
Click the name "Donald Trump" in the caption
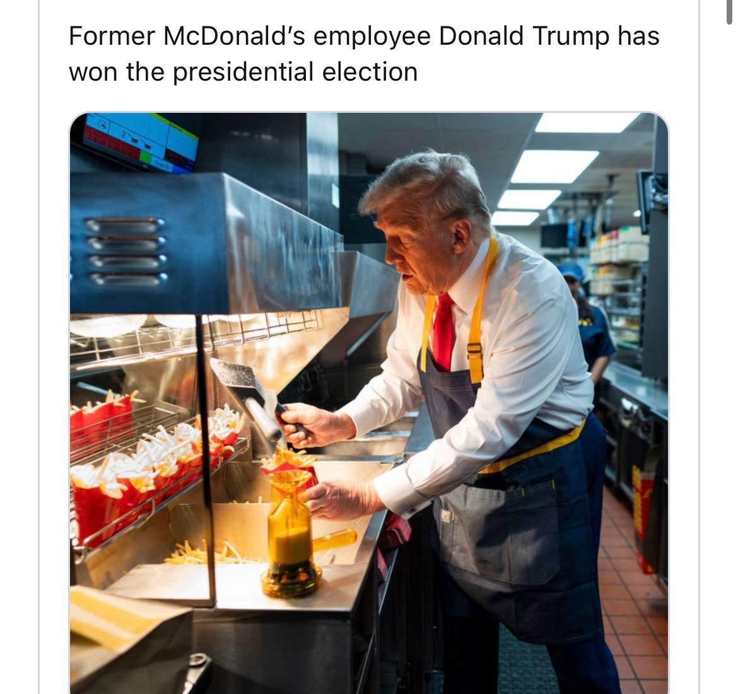pyautogui.click(x=524, y=36)
